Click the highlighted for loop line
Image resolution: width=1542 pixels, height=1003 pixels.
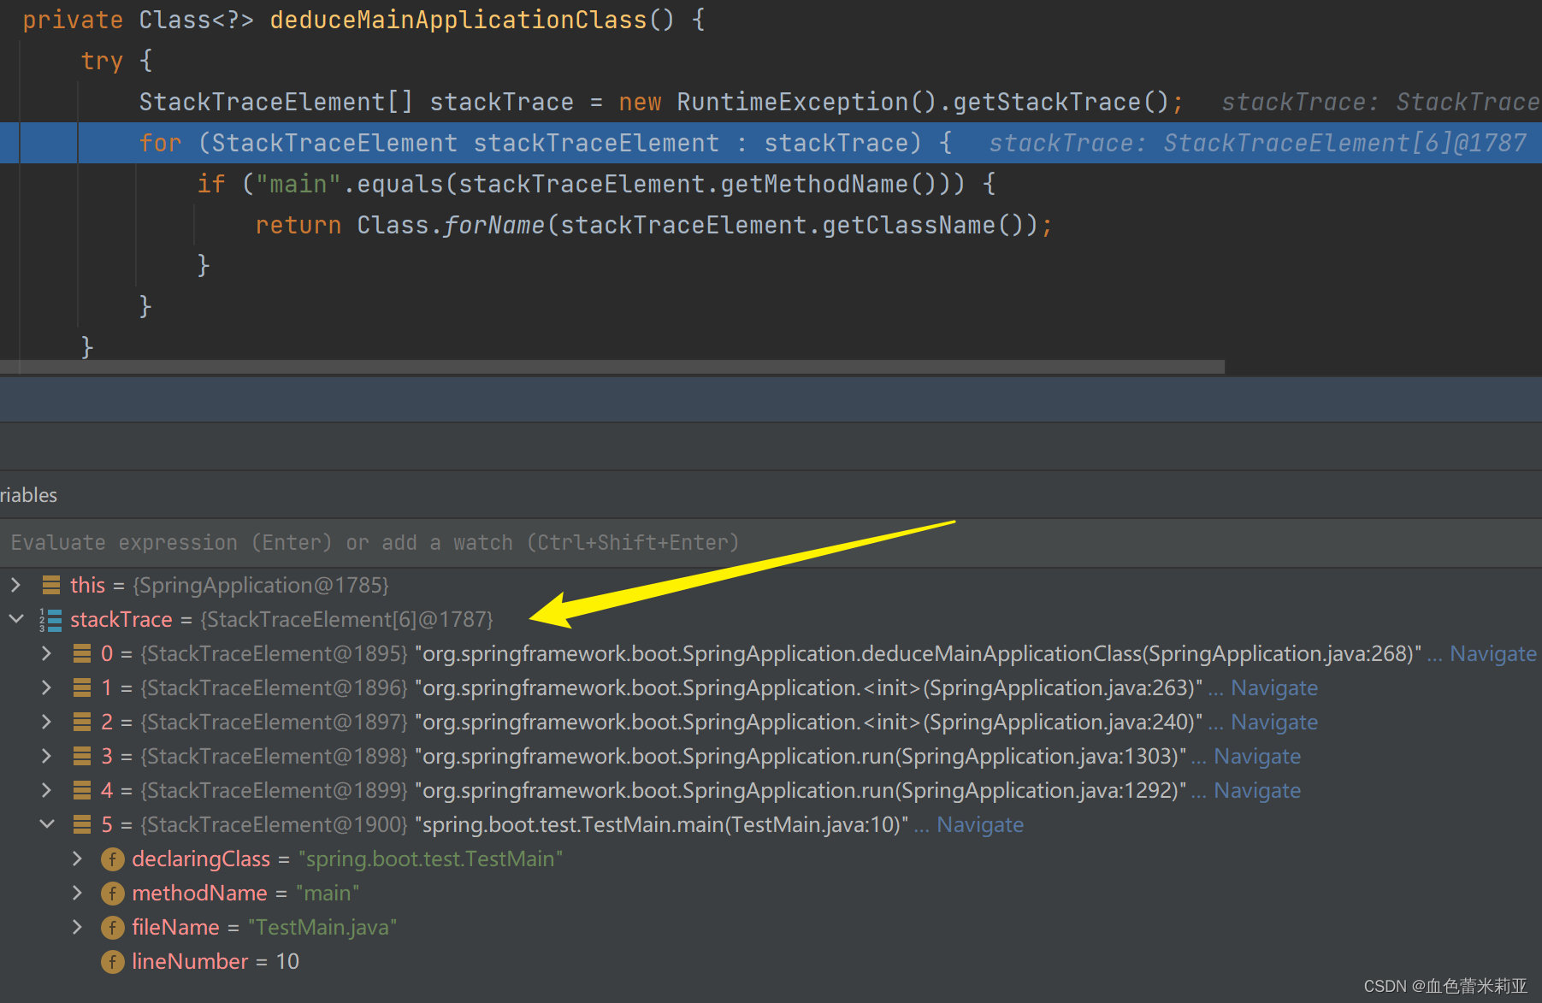pos(771,143)
